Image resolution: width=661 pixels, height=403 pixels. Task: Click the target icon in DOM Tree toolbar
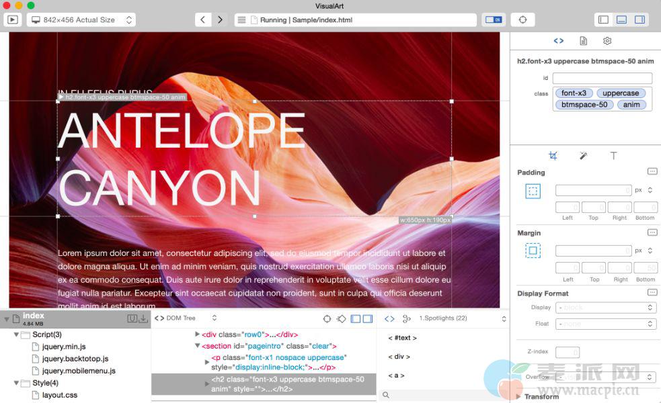pyautogui.click(x=327, y=318)
